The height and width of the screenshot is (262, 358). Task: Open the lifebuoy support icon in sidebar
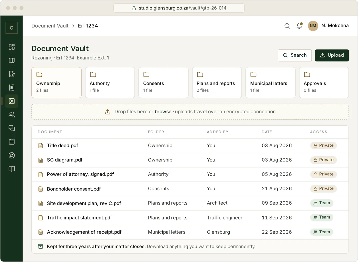click(x=12, y=155)
